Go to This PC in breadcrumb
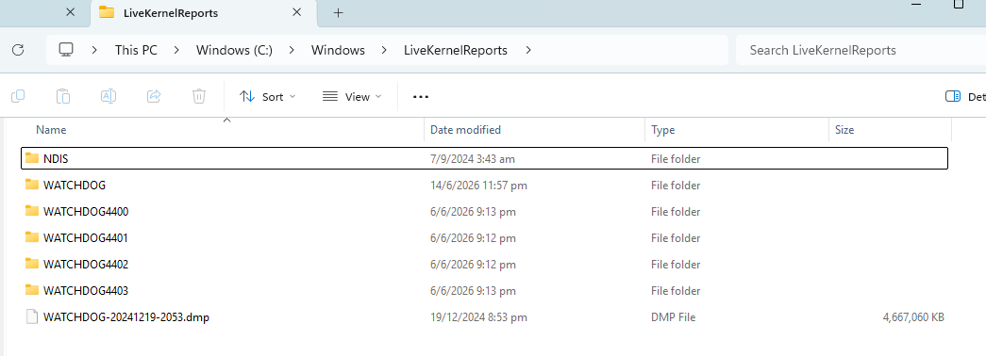This screenshot has height=356, width=986. tap(136, 50)
